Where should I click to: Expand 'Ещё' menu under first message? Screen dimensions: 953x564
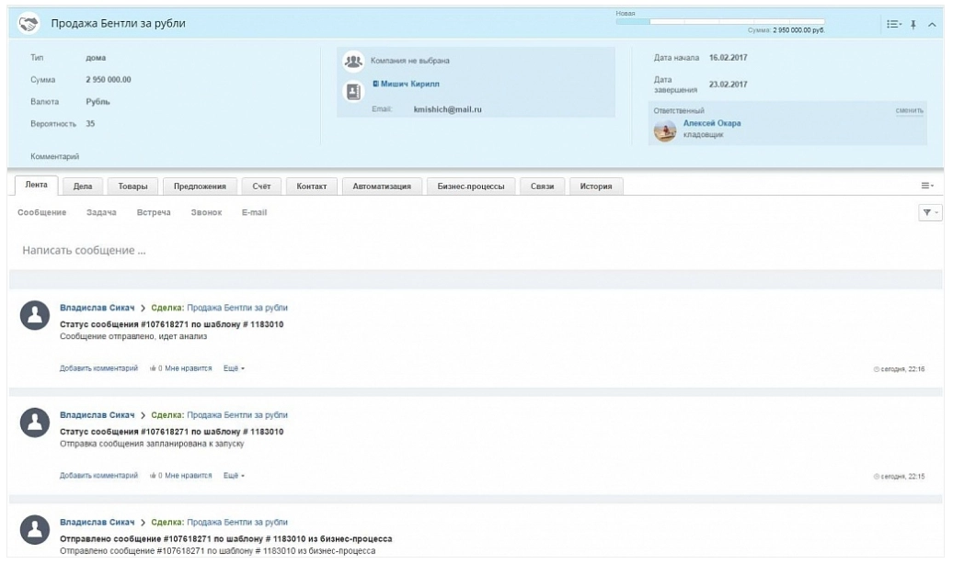coord(234,368)
